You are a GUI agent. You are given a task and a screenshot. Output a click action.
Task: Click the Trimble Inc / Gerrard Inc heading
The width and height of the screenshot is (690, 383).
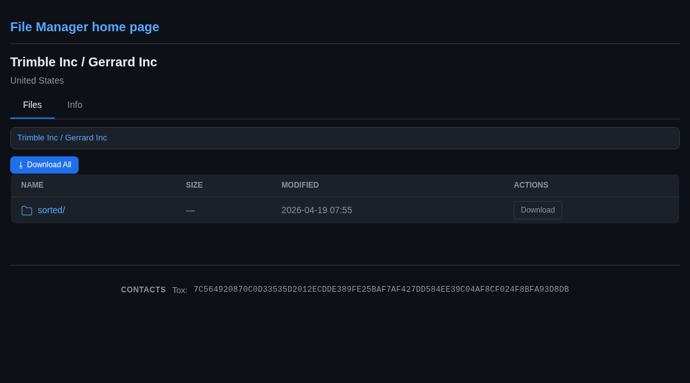click(84, 62)
